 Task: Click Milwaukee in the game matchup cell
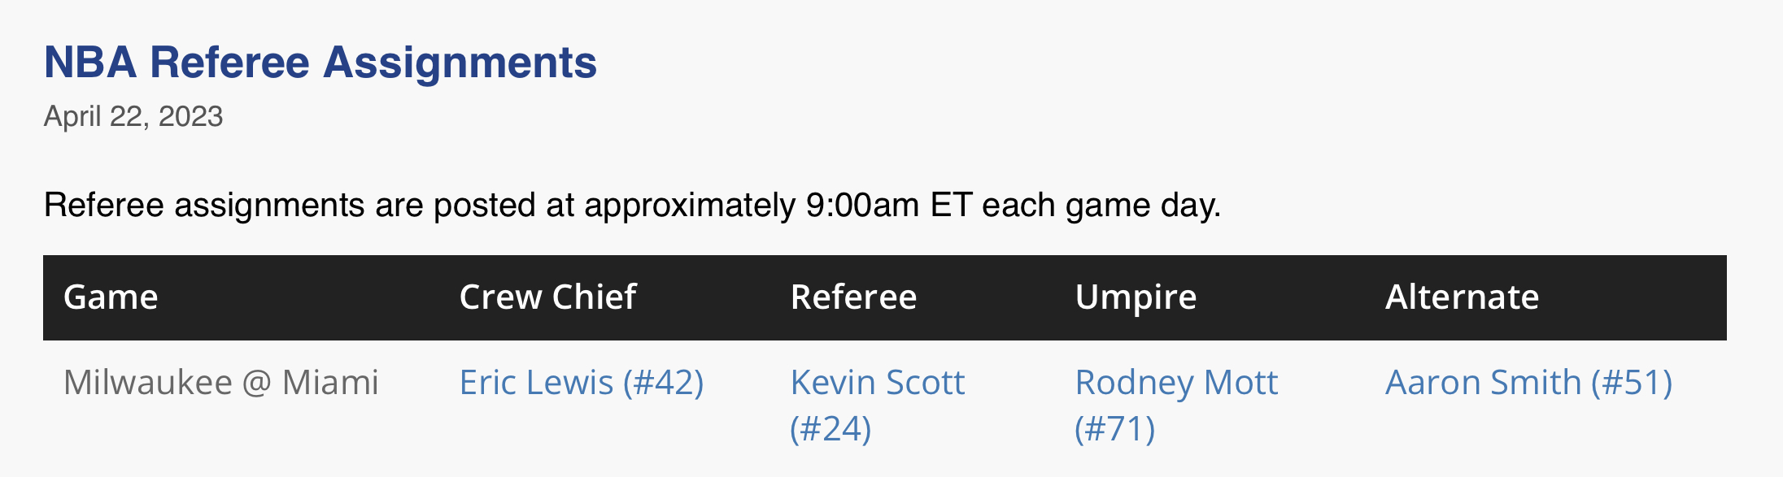click(148, 383)
